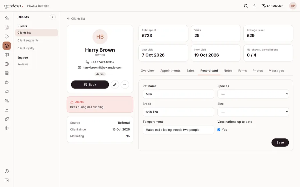Switch to the Forms tab
300x187 pixels.
coord(242,71)
